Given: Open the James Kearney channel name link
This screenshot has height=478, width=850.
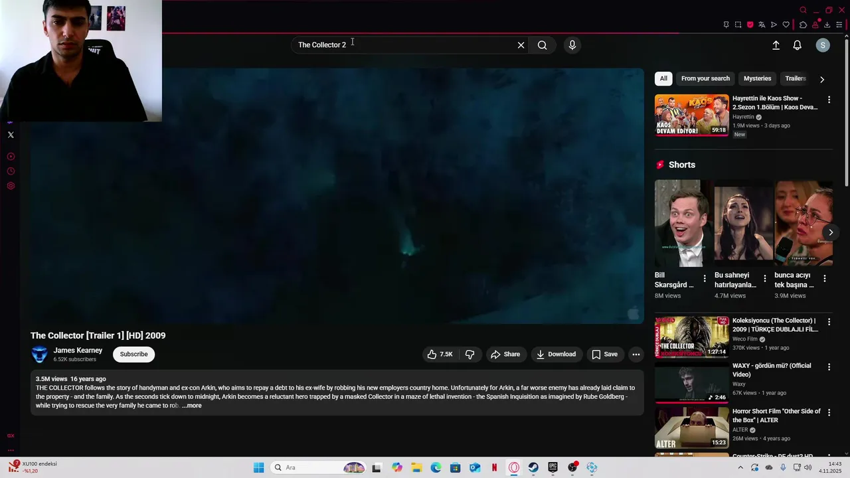Looking at the screenshot, I should (78, 351).
